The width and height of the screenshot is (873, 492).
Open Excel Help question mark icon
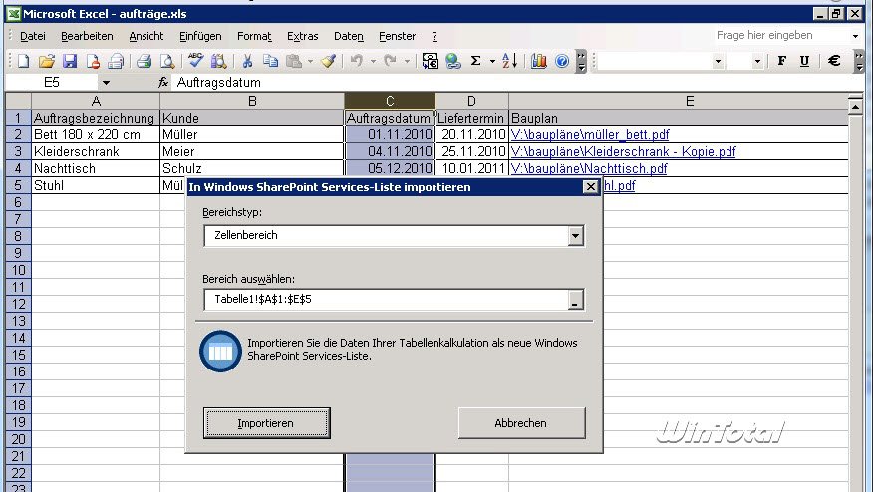[562, 61]
